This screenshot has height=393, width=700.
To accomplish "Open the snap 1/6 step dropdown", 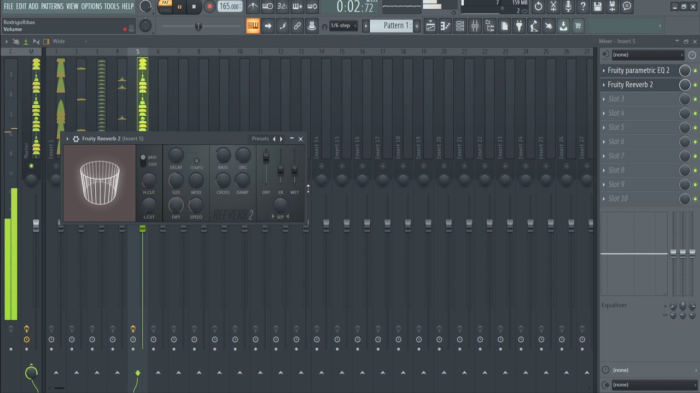I will tap(340, 26).
